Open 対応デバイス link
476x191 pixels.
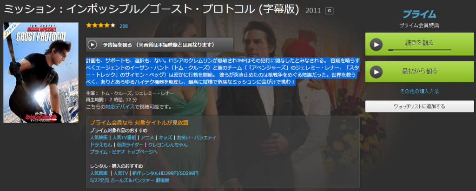coord(120,106)
